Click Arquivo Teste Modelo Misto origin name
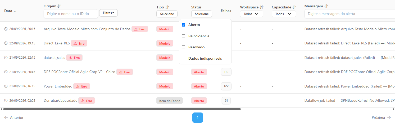Viewport: 395px width, 123px height. point(87,29)
